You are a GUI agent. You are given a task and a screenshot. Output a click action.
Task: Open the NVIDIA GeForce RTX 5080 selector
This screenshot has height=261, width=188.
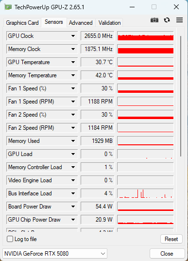(x=55, y=254)
